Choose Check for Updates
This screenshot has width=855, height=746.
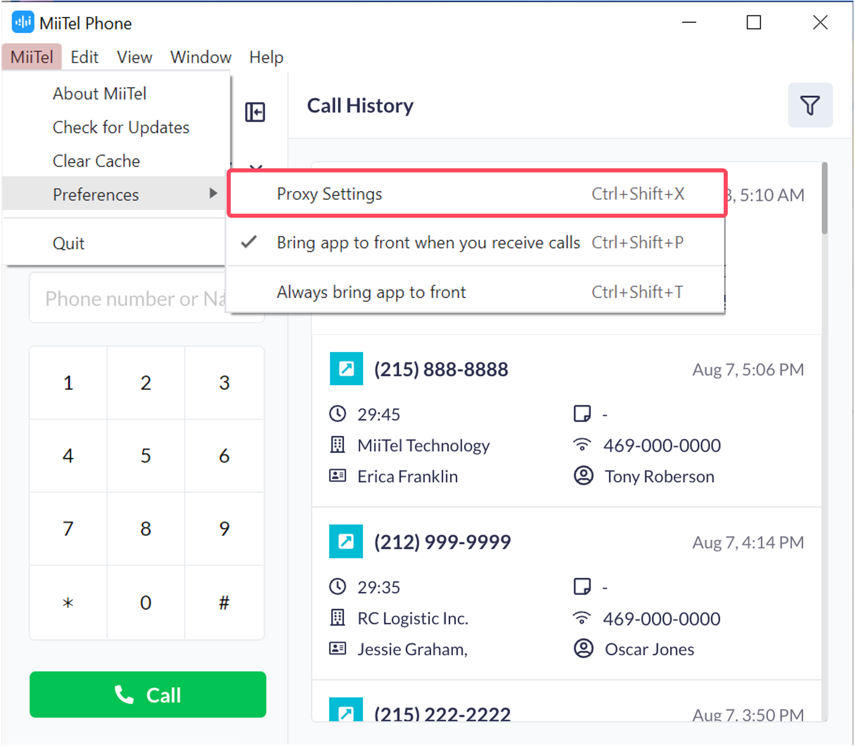[x=117, y=127]
